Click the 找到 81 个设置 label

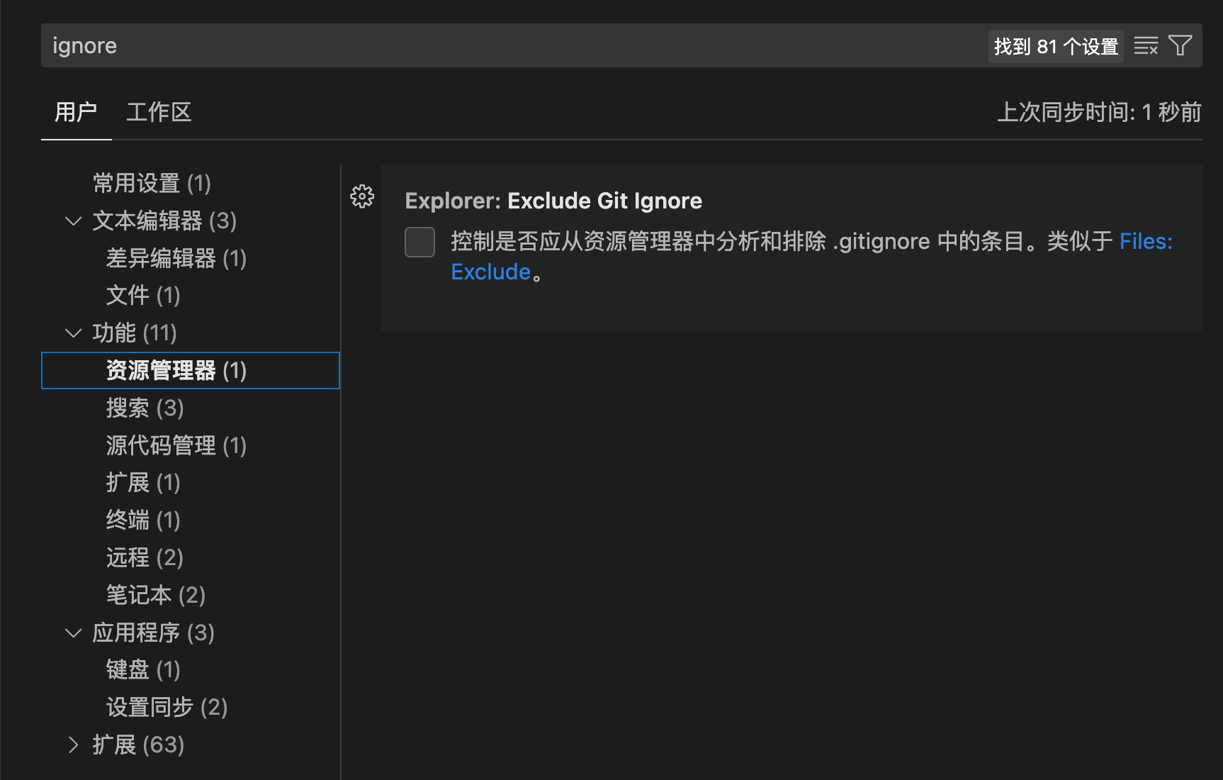1055,45
